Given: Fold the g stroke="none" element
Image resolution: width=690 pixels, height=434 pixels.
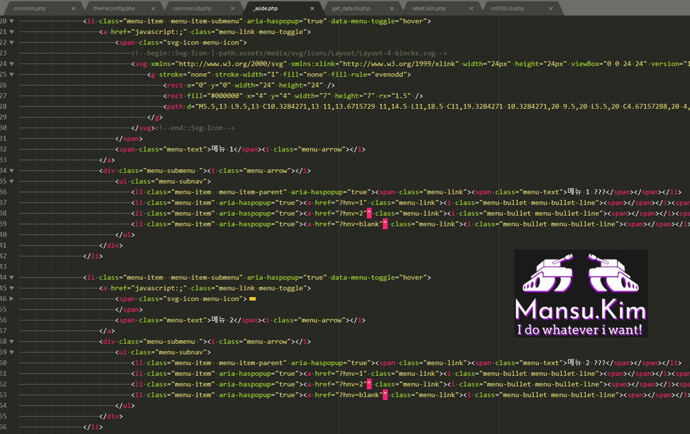Looking at the screenshot, I should tap(12, 75).
